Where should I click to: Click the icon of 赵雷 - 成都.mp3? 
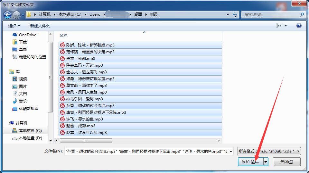(x=62, y=126)
